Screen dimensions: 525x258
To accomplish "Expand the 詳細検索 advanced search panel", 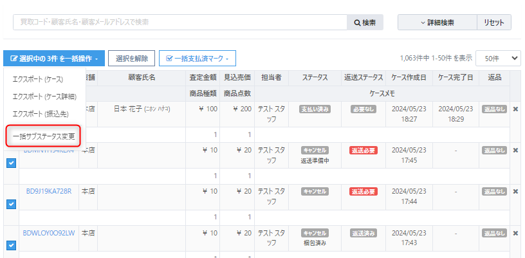I will (x=437, y=23).
